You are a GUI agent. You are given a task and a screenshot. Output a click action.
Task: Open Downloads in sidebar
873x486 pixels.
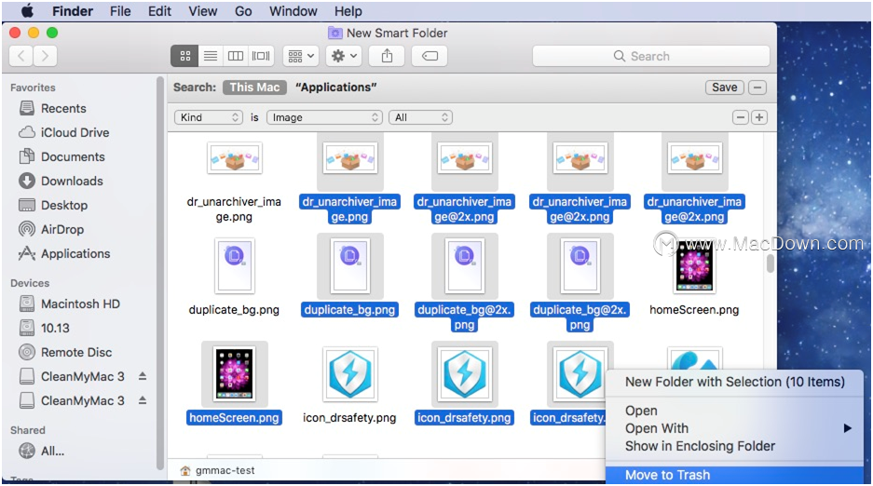pos(61,181)
